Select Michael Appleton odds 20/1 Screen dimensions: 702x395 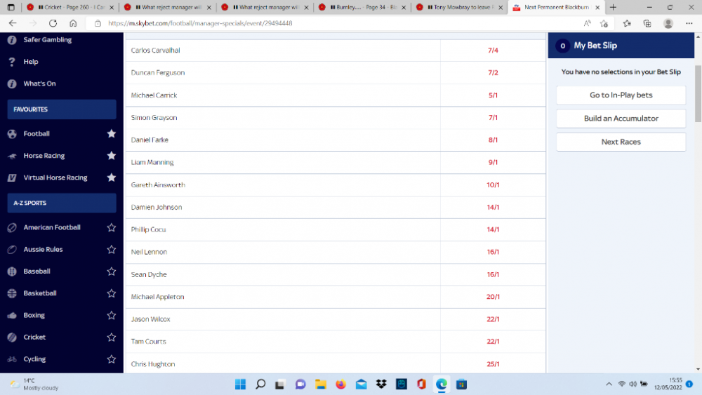[x=493, y=297]
